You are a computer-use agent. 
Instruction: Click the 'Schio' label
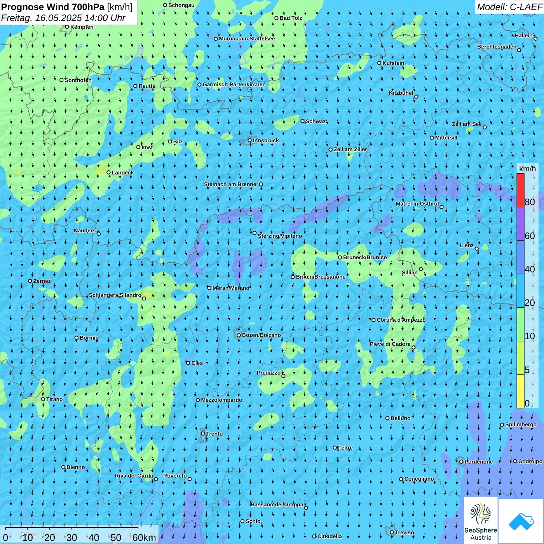pyautogui.click(x=253, y=521)
